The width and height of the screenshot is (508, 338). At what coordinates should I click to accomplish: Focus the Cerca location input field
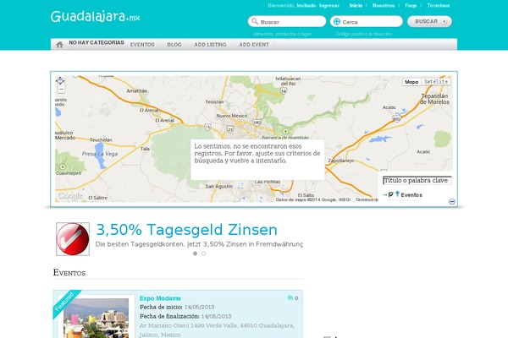pos(367,22)
